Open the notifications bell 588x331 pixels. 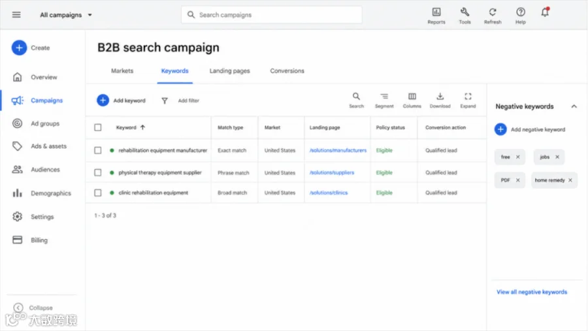click(x=545, y=12)
